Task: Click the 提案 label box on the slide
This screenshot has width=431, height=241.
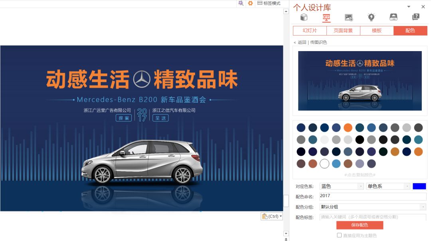Action: [124, 118]
